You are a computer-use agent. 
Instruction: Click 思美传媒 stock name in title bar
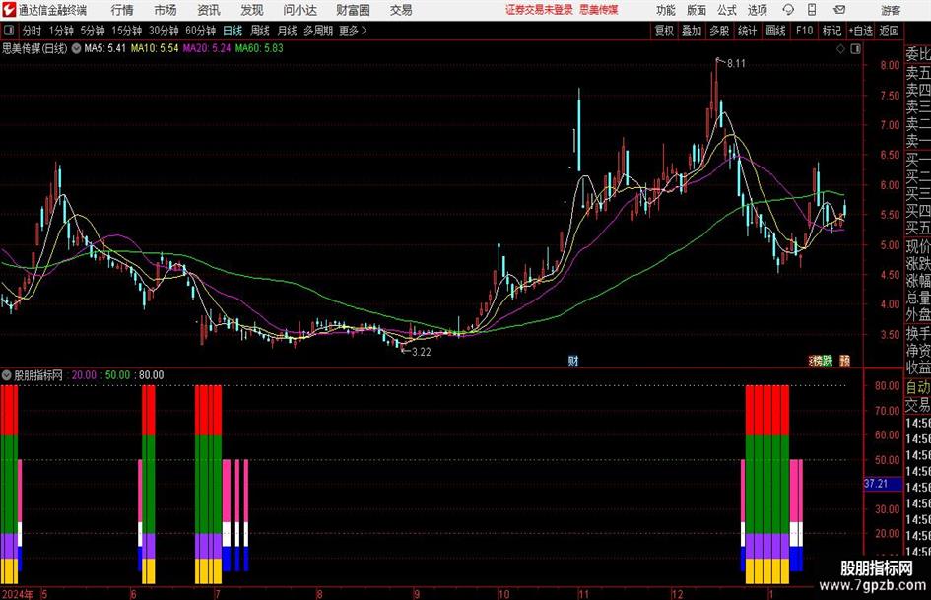coord(599,10)
